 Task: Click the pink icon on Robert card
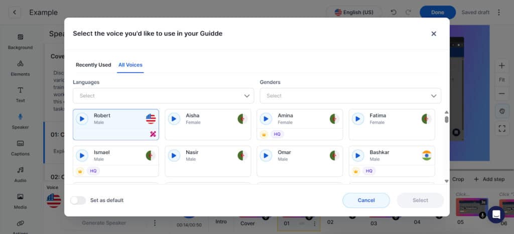tap(153, 134)
